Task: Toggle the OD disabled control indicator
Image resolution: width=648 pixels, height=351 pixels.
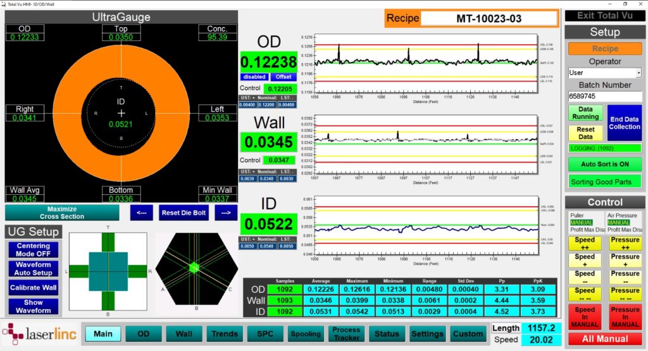Action: pos(254,77)
